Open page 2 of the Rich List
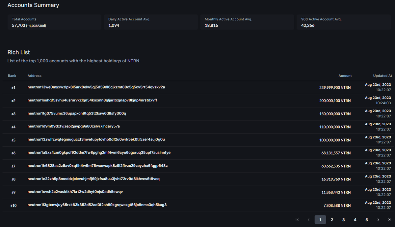 point(332,219)
